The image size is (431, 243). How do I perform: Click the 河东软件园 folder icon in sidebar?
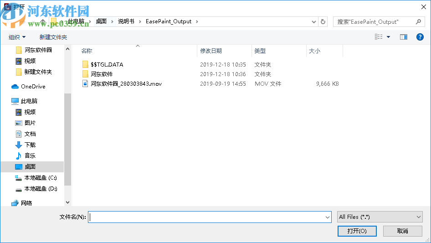[x=19, y=50]
